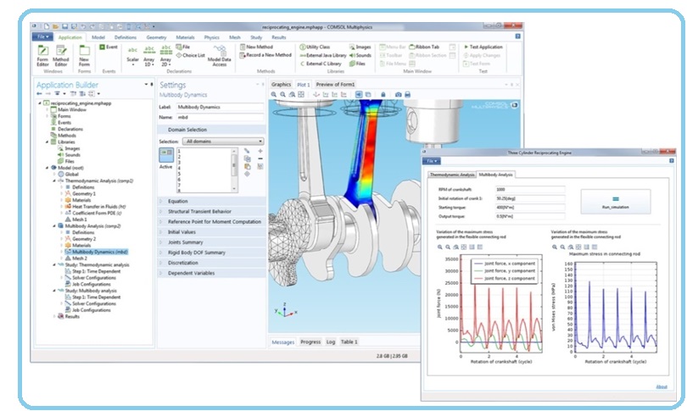Switch to the Results ribbon tab
This screenshot has width=687, height=411.
pos(279,37)
